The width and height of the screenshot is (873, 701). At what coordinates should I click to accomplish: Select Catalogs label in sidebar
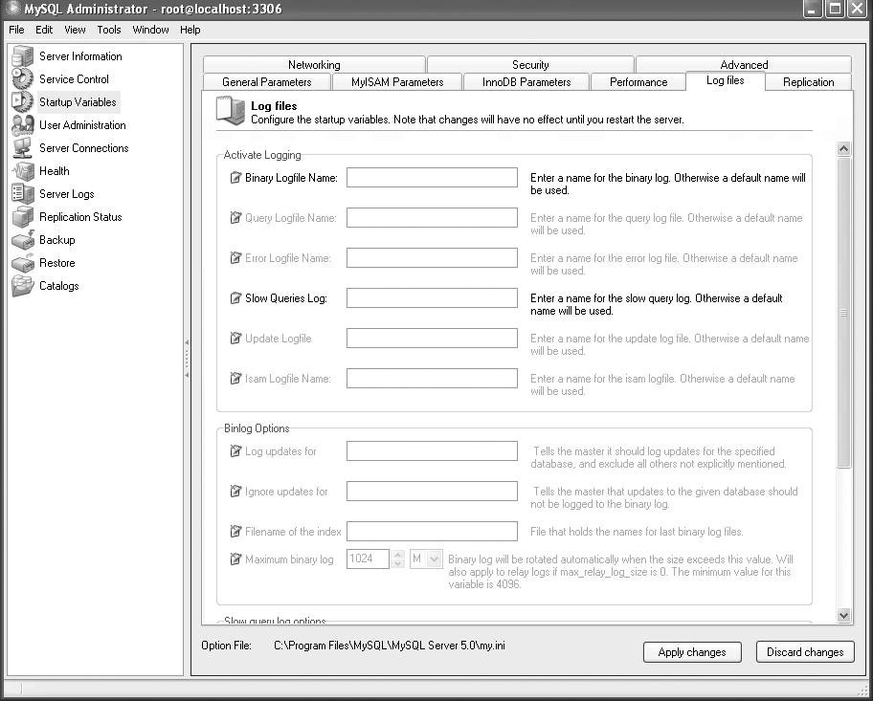[x=59, y=285]
